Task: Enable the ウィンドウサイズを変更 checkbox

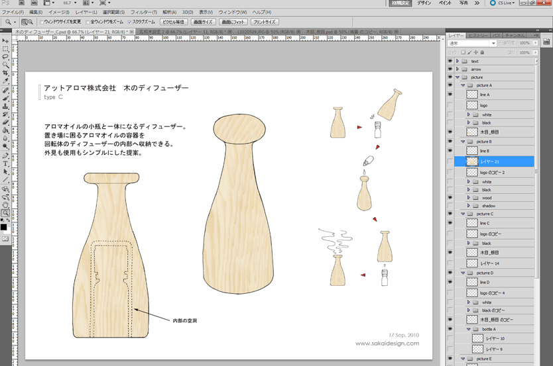Action: pos(42,22)
